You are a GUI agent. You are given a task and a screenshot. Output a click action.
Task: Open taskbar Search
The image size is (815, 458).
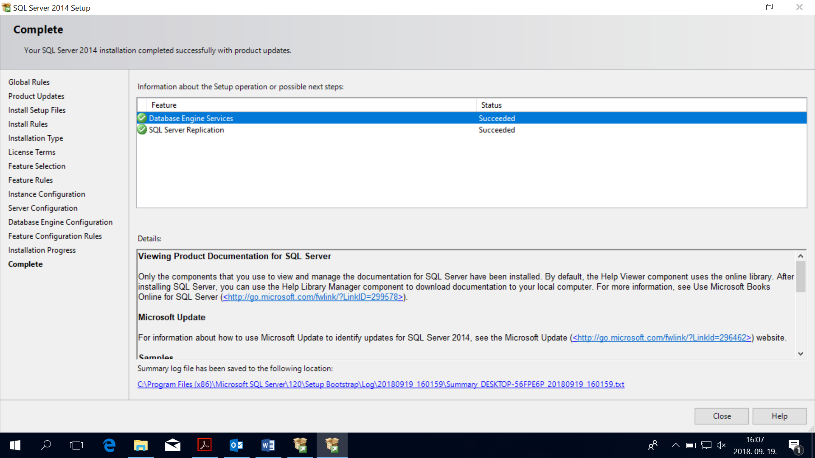pos(46,445)
